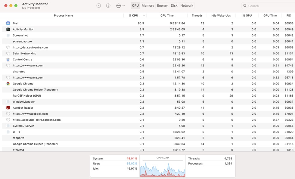
Task: Click the Threads 4,753 total
Action: click(228, 158)
